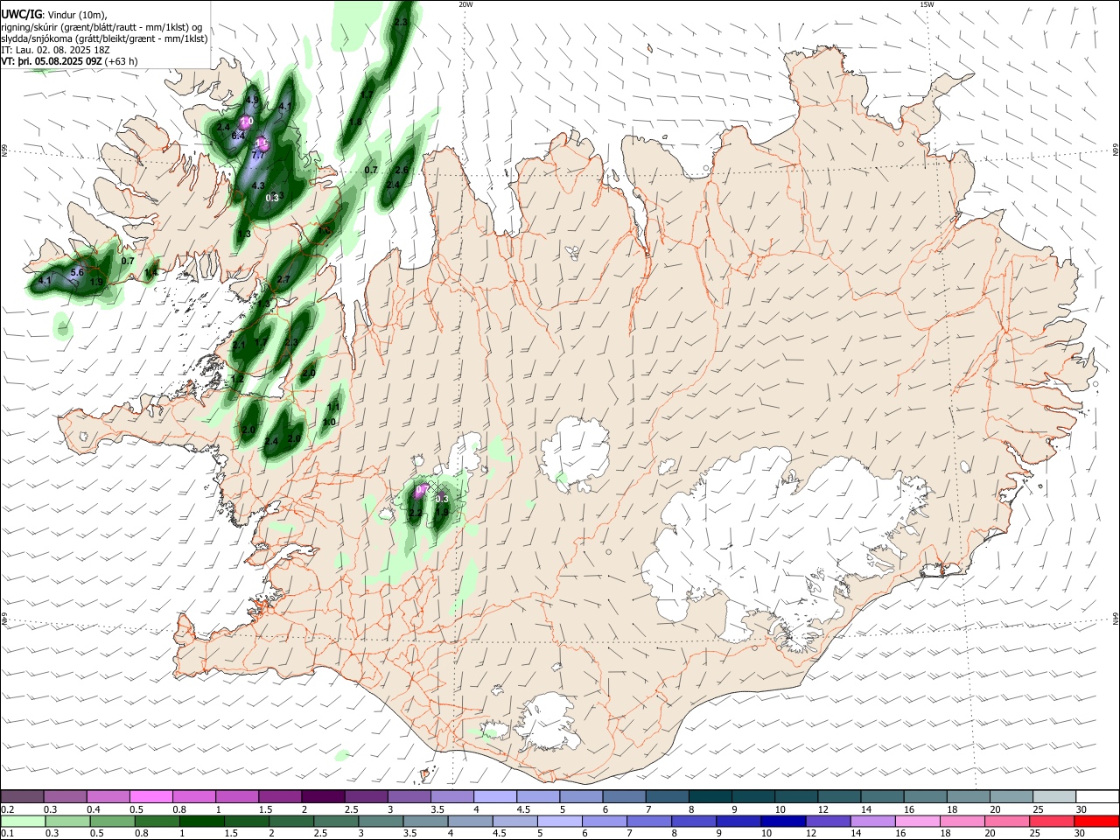Click the palest green 0.1–0.3 rain legend swatch
The image size is (1120, 840).
coord(23,821)
